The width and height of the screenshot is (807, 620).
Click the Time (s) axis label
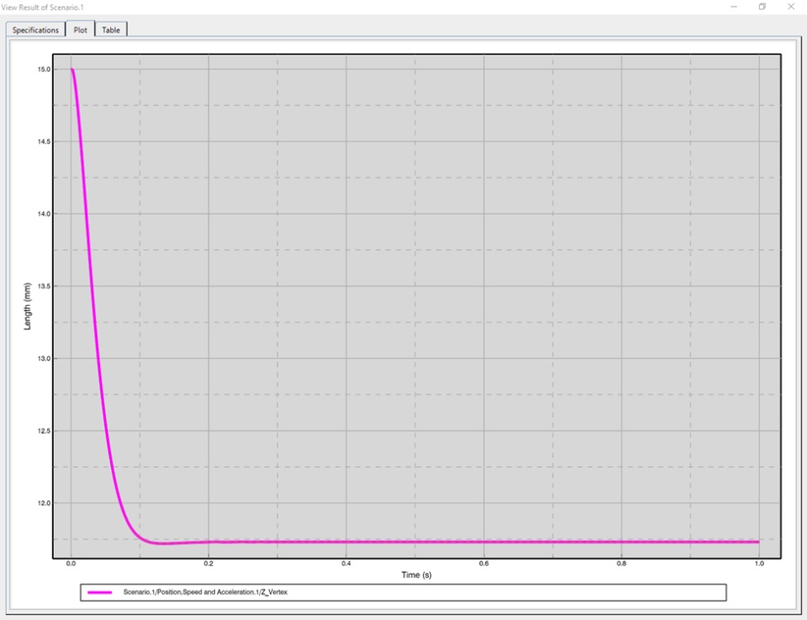tap(416, 575)
